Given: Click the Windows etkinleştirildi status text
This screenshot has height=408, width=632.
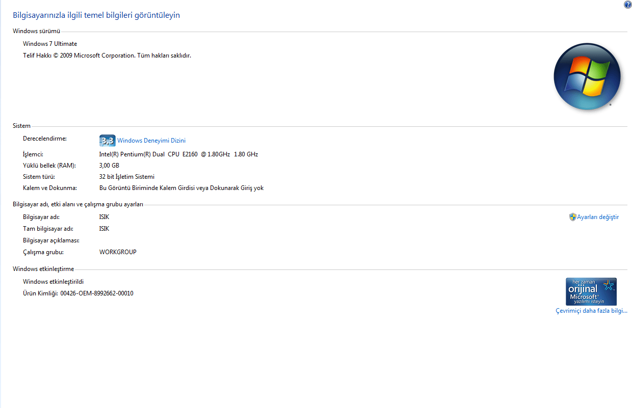Looking at the screenshot, I should 53,282.
